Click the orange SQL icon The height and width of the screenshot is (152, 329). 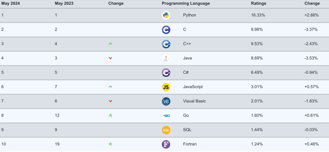[166, 130]
